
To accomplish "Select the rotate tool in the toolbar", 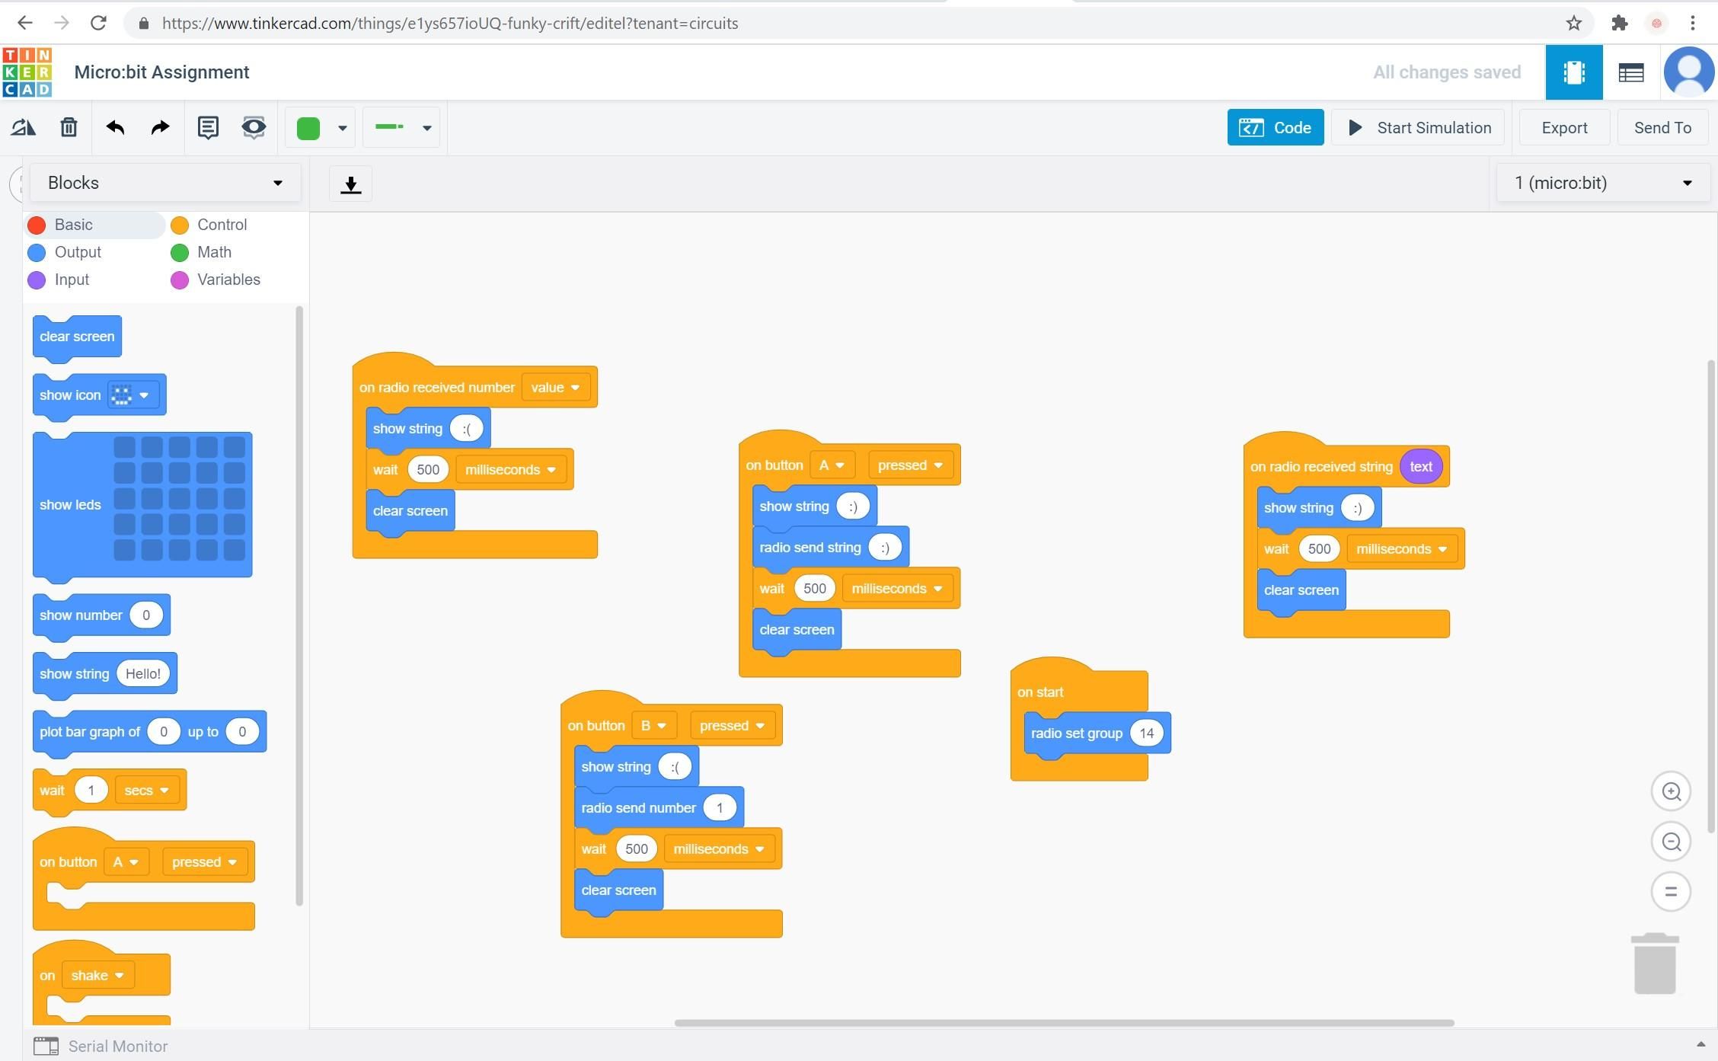I will pos(22,127).
